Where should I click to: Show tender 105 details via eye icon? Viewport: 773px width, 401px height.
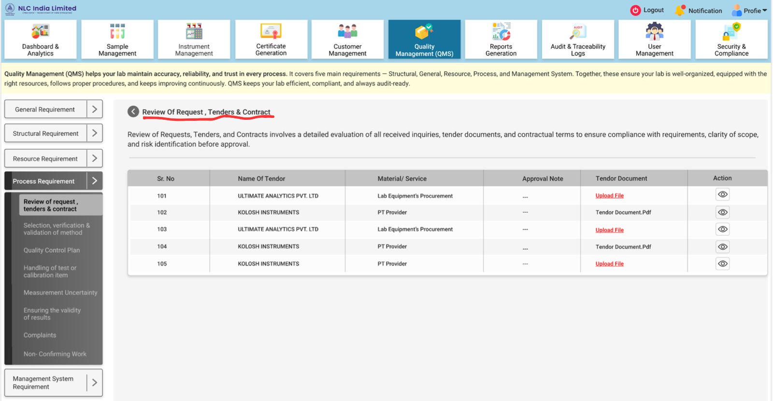coord(722,264)
